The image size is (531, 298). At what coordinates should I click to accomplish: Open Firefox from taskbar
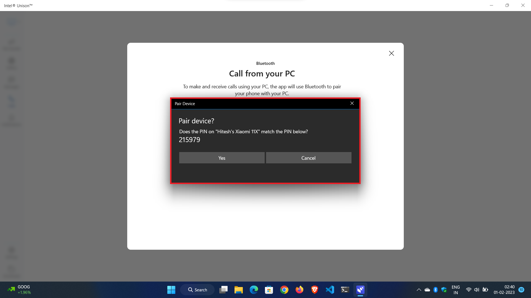pos(300,290)
